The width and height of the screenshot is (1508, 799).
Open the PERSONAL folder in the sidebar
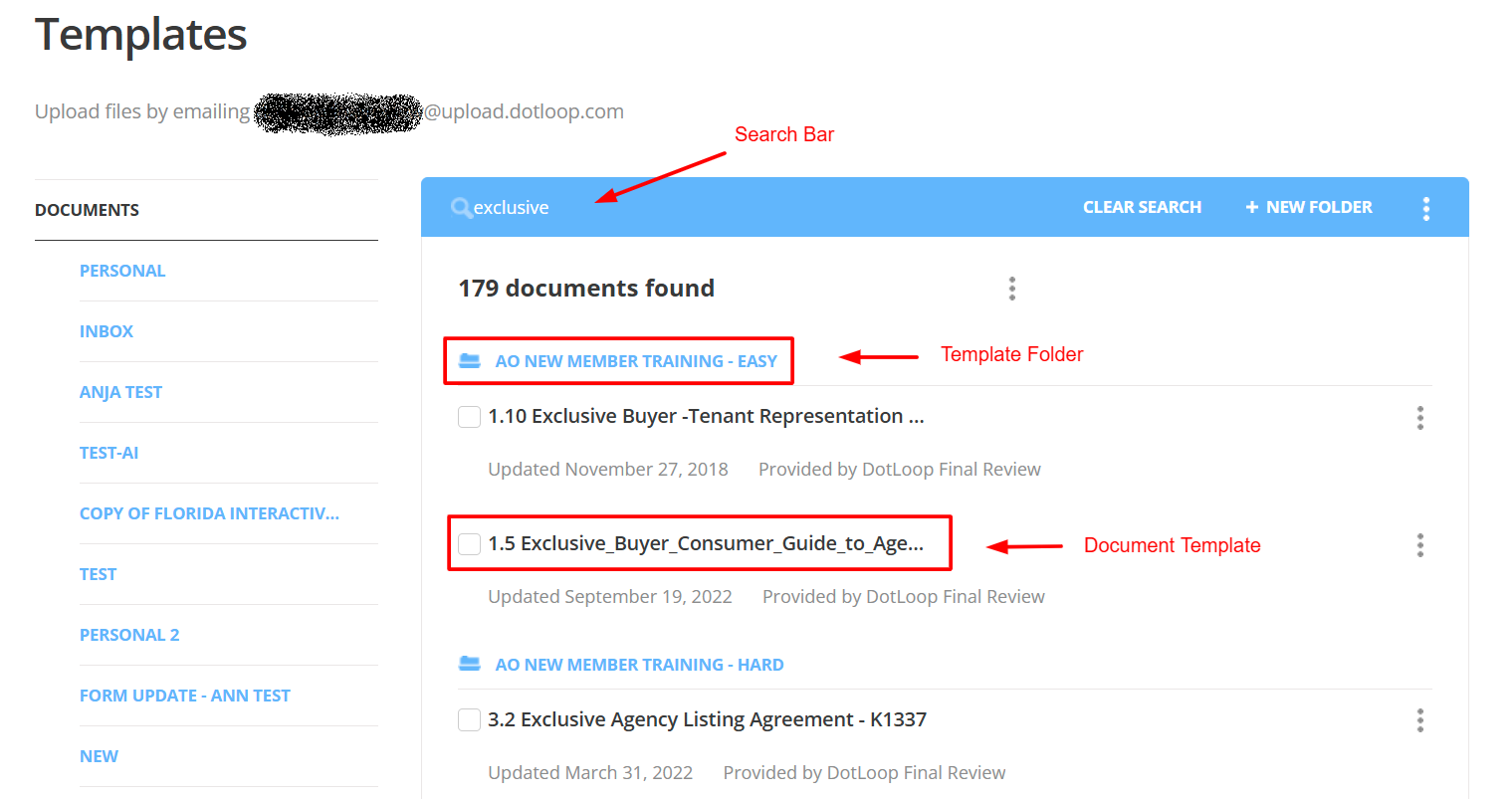point(122,270)
